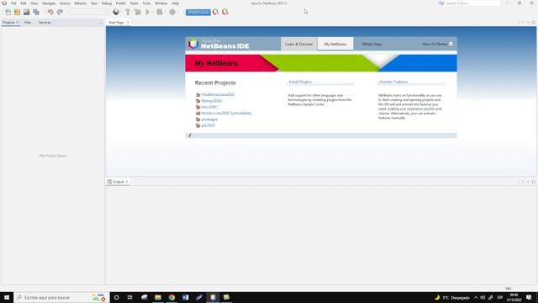The width and height of the screenshot is (538, 303).
Task: Open the Tools menu
Action: click(146, 3)
